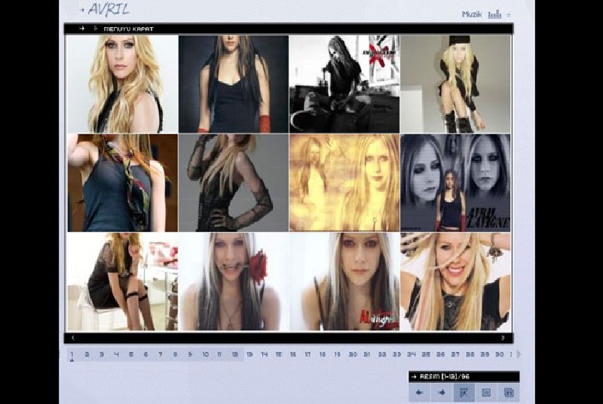Screen dimensions: 603x404
Task: Click the arrow icon left of MENUYU KAPAT
Action: click(81, 29)
